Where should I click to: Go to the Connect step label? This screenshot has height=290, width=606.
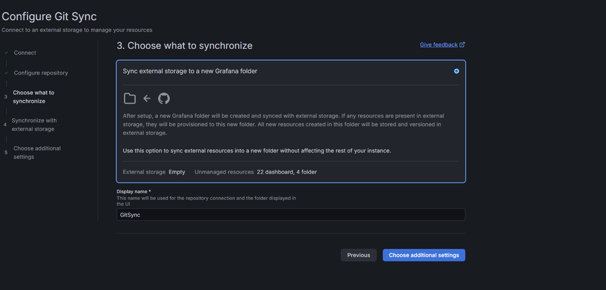pyautogui.click(x=25, y=53)
